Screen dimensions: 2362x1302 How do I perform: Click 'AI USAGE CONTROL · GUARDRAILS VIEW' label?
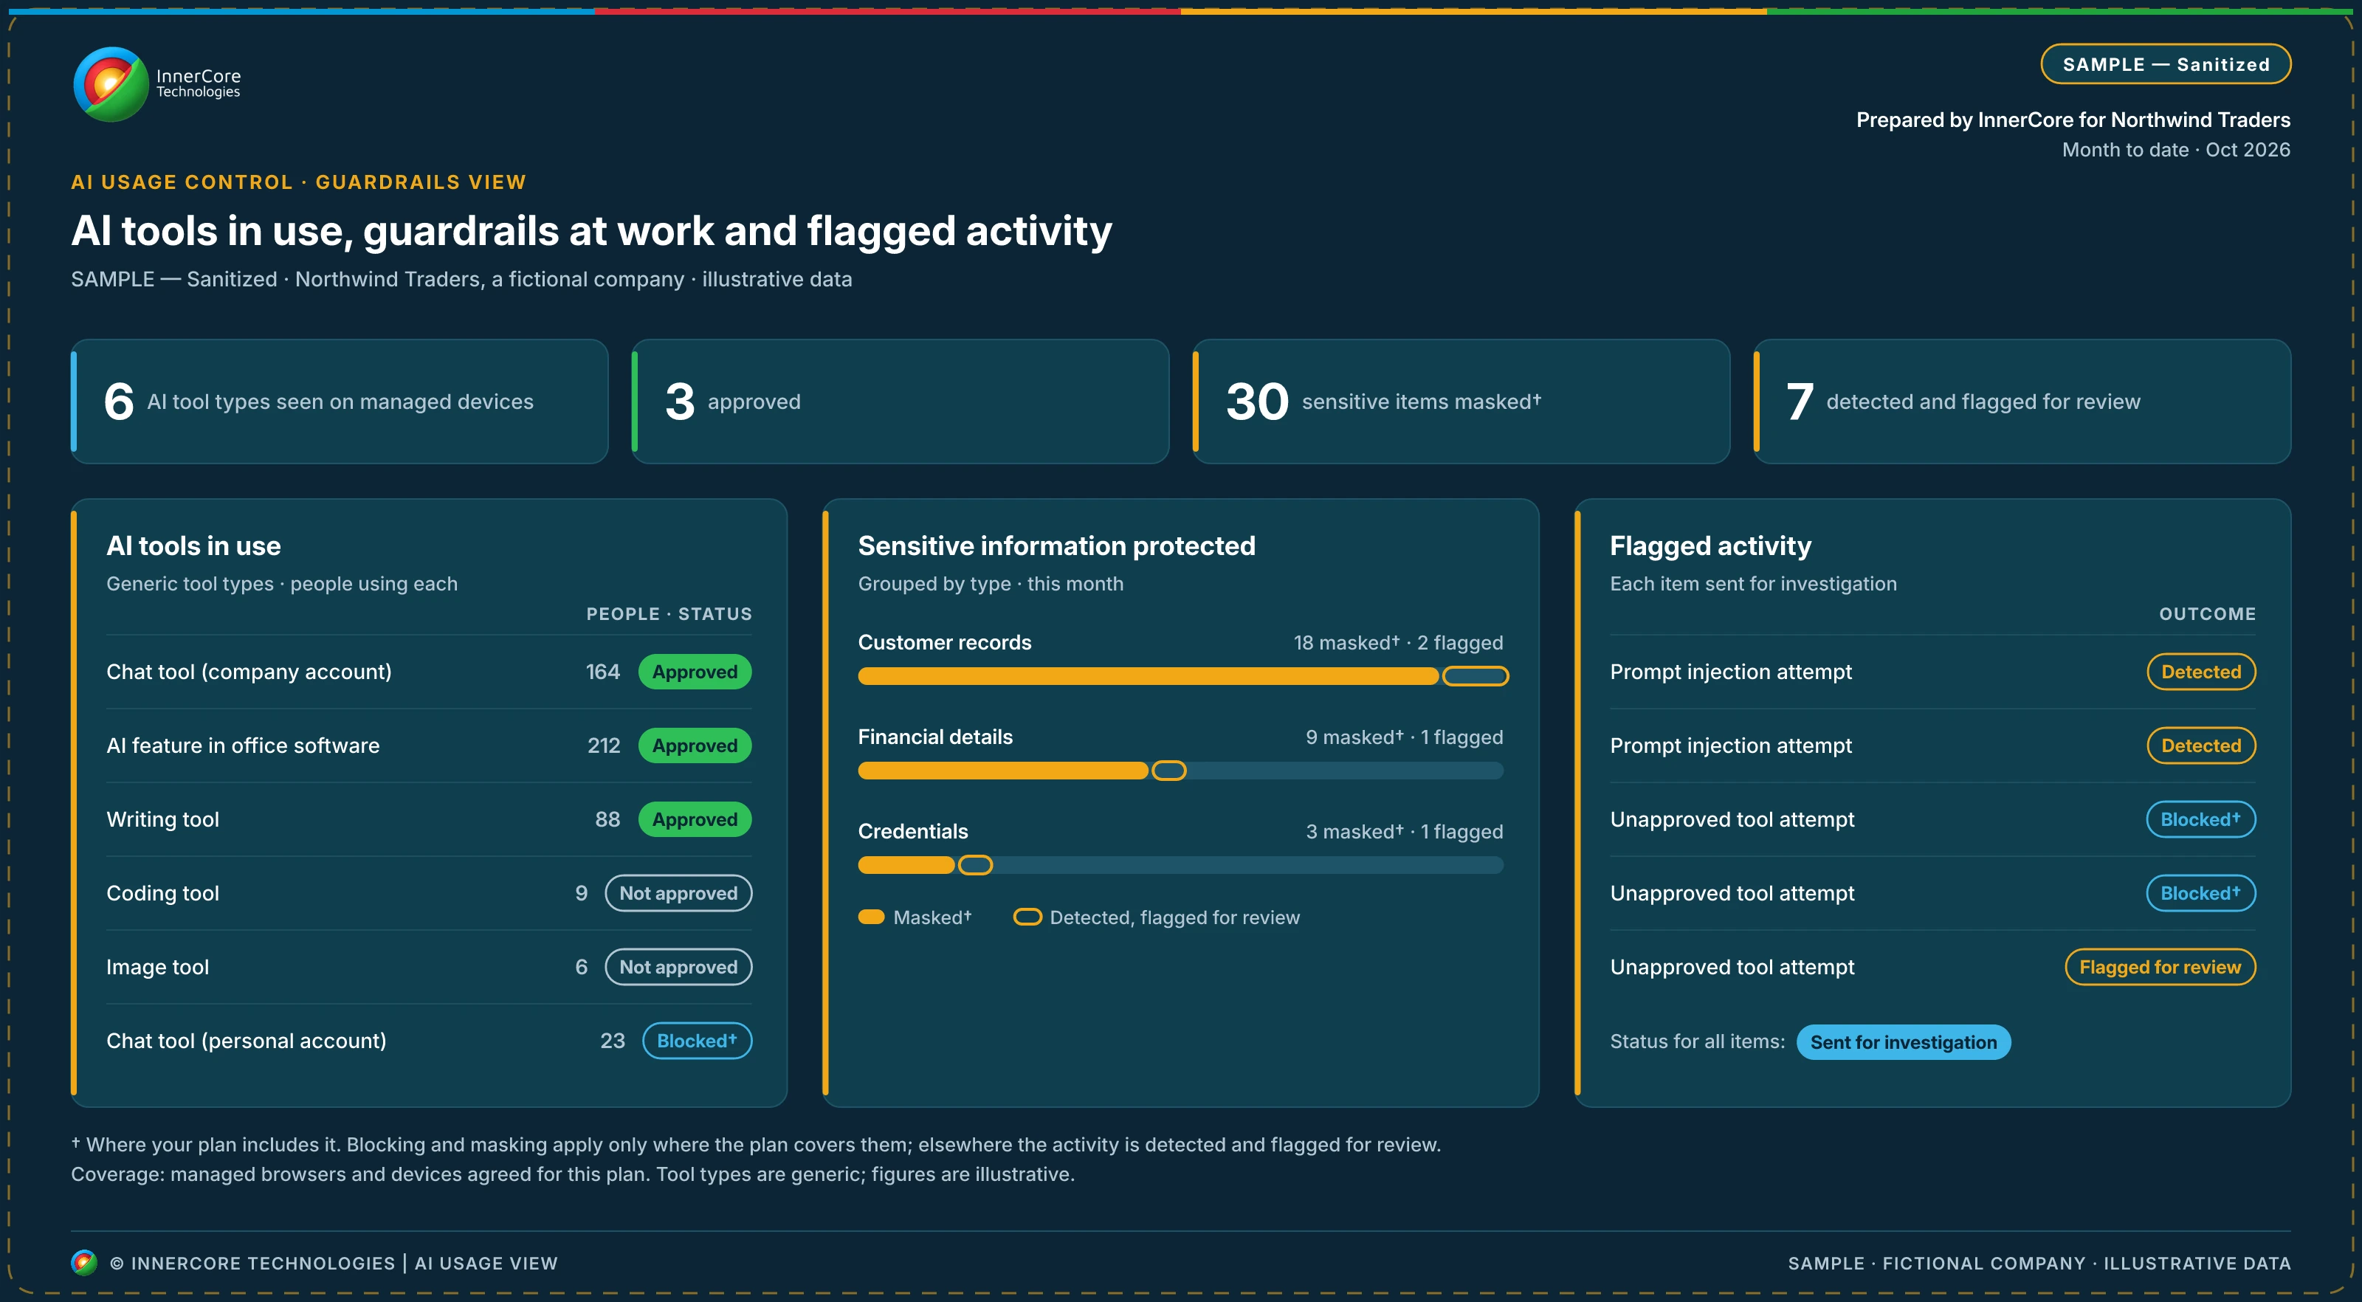299,182
